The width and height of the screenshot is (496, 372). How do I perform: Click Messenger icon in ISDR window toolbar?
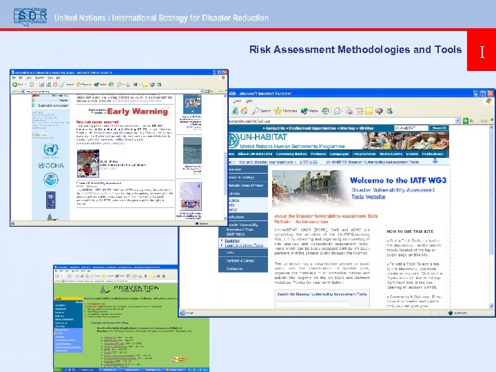click(x=159, y=85)
